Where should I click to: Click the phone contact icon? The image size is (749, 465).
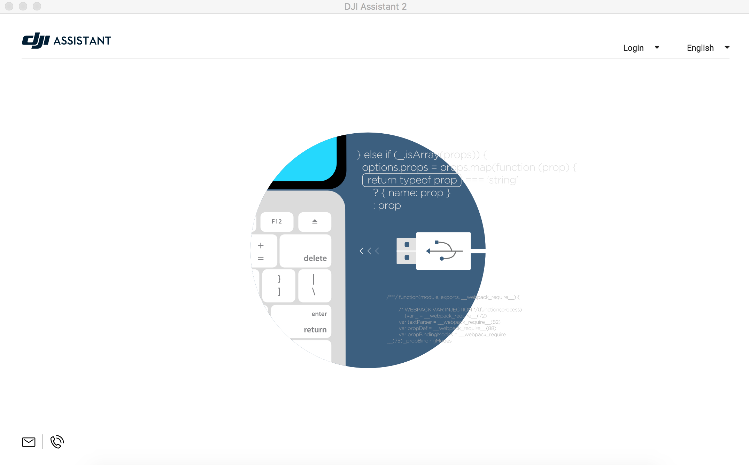pyautogui.click(x=56, y=441)
